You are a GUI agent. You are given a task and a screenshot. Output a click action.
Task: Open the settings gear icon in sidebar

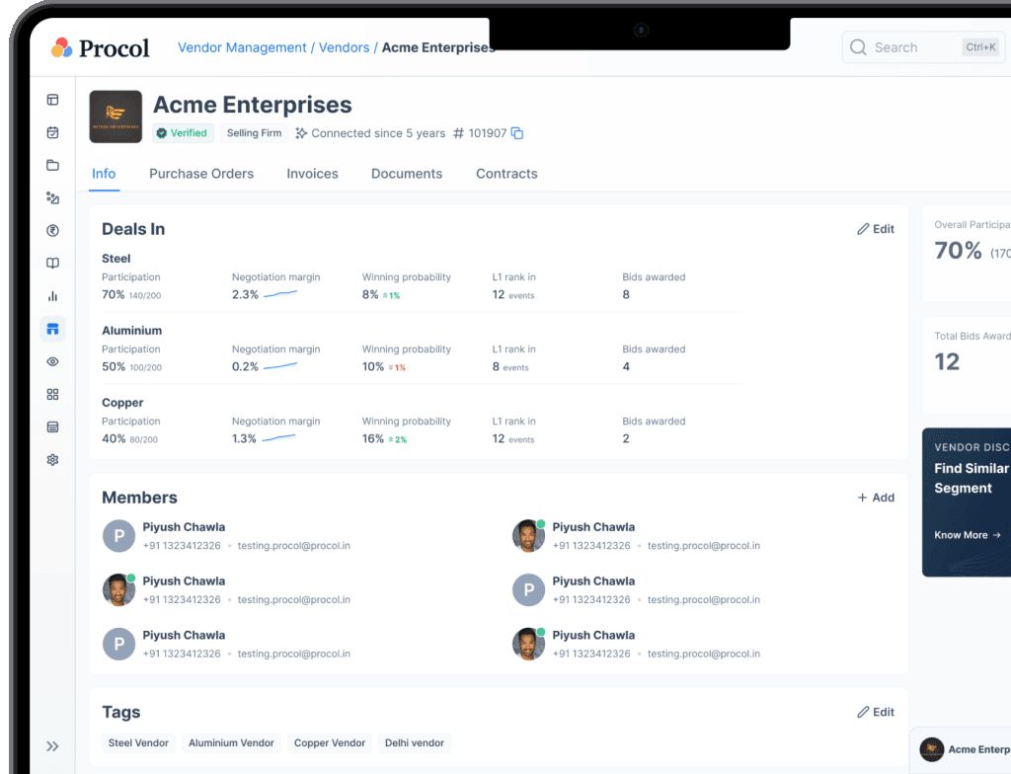click(53, 460)
